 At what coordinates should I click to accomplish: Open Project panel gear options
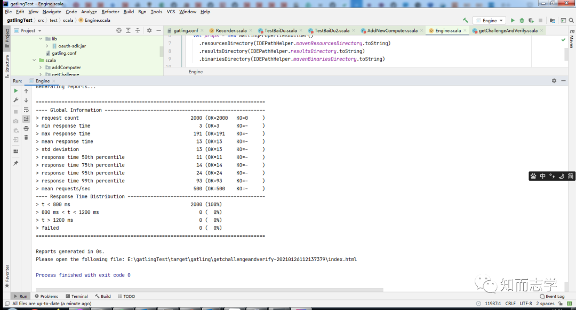[149, 30]
